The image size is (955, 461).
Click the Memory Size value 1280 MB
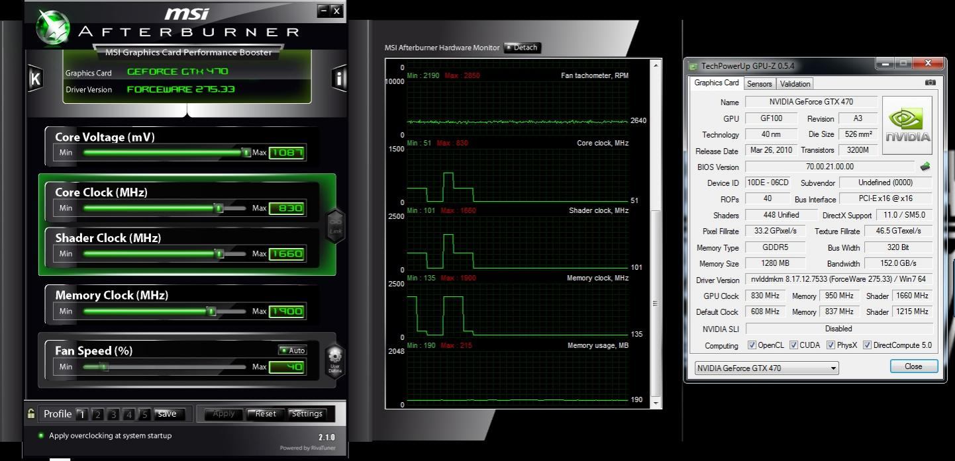coord(775,263)
